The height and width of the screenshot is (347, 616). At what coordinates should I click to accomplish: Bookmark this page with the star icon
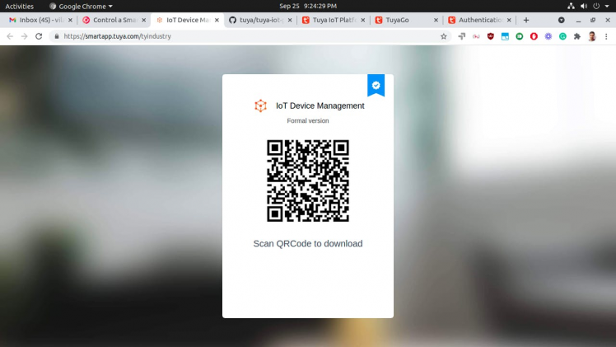(444, 36)
